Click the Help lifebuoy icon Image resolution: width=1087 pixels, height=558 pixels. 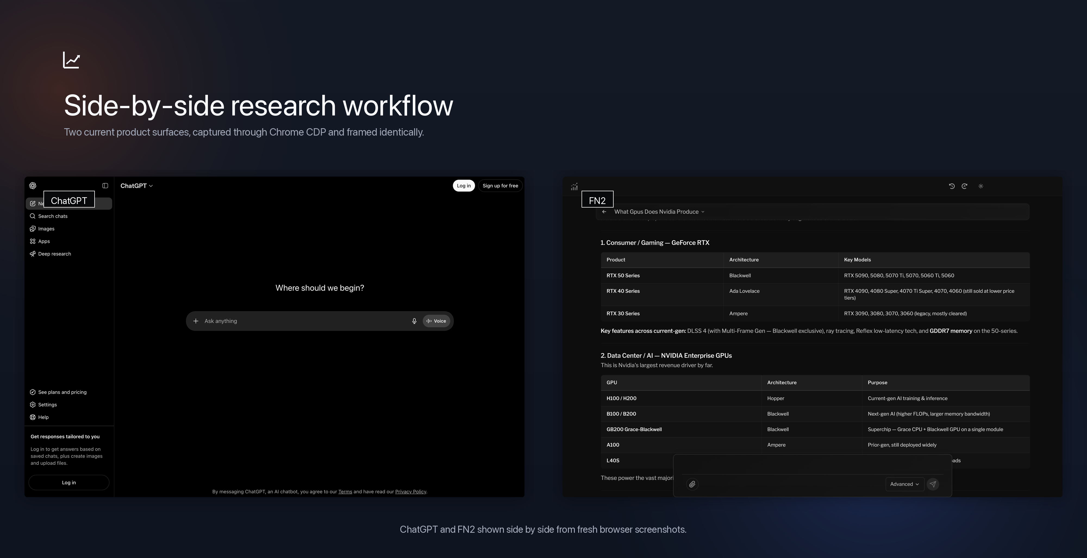[33, 418]
